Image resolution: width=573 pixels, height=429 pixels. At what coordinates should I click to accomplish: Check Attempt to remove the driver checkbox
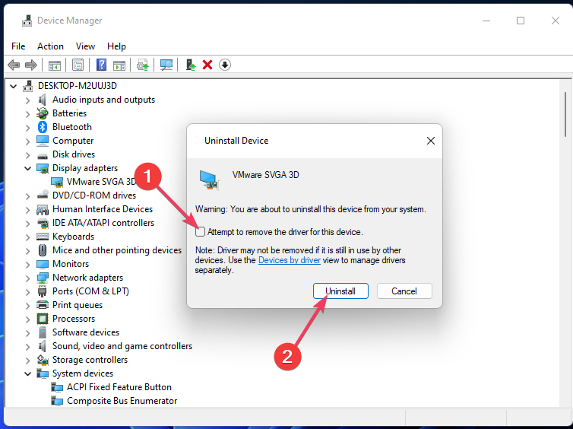(200, 232)
